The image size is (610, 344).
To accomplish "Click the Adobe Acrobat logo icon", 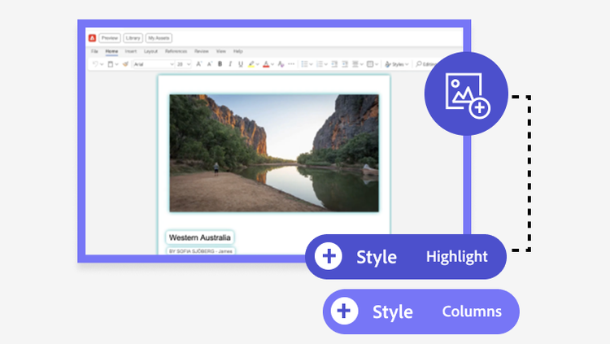I will pos(92,37).
